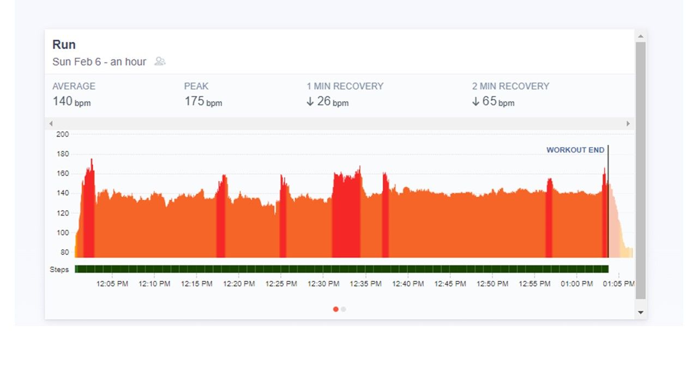Open the Run workout title

coord(64,45)
